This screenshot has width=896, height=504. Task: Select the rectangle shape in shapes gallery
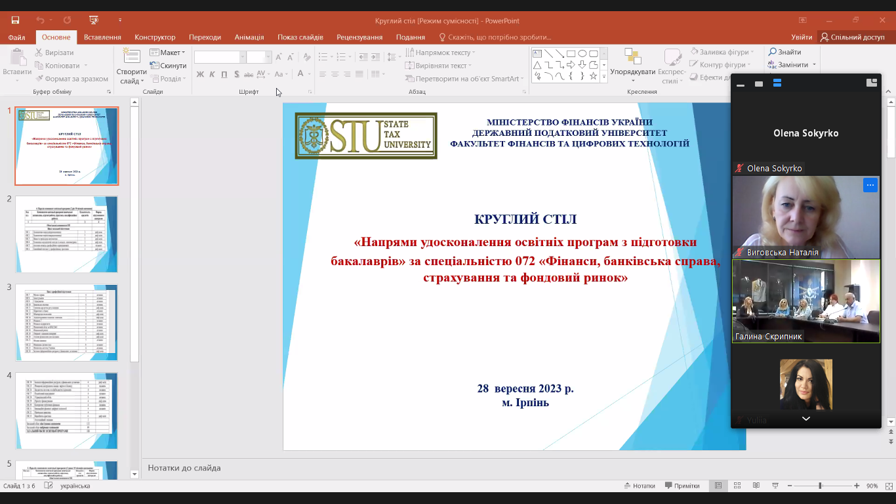tap(571, 54)
